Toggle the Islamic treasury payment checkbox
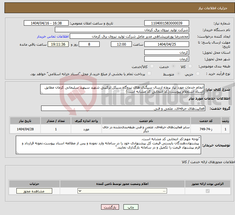Image resolution: width=235 pixels, height=215 pixels. pyautogui.click(x=149, y=73)
